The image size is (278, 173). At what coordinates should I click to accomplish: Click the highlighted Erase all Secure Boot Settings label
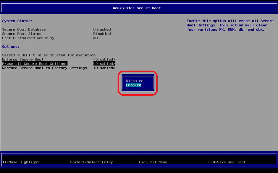pyautogui.click(x=35, y=64)
